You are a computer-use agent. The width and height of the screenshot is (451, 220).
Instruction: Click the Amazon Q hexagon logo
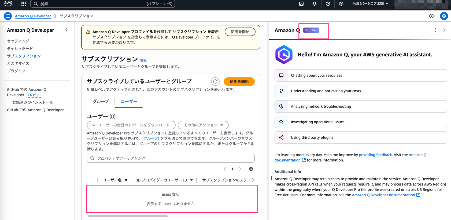284,55
